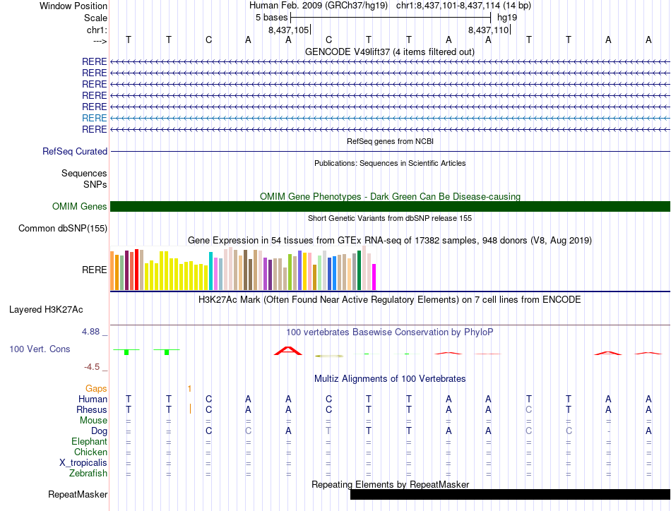Click the hg19 label beside scale bar
Screen dimensions: 671x511
pos(507,18)
